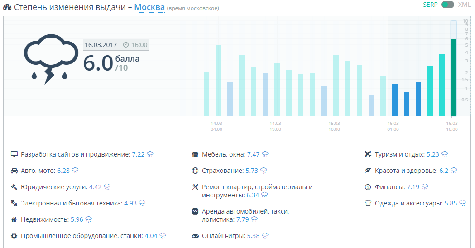The height and width of the screenshot is (248, 475).
Task: Select the XML mode label
Action: [465, 5]
